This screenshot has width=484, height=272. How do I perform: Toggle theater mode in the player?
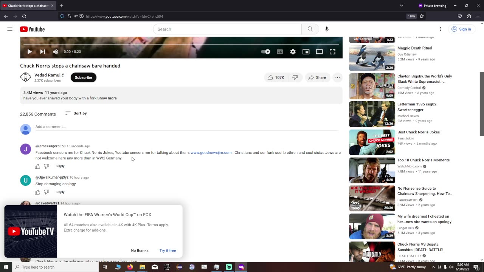pyautogui.click(x=319, y=52)
